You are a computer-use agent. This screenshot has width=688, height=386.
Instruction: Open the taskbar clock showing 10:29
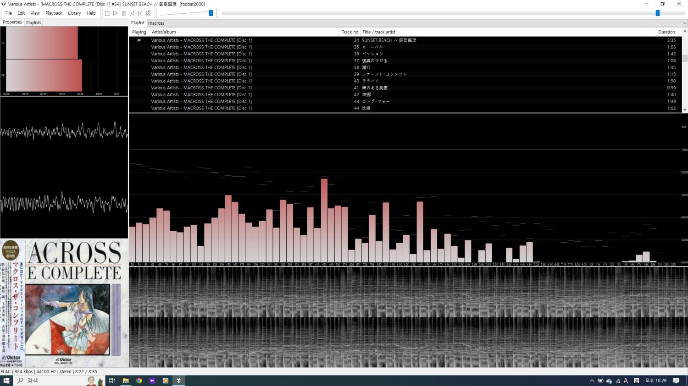(656, 381)
